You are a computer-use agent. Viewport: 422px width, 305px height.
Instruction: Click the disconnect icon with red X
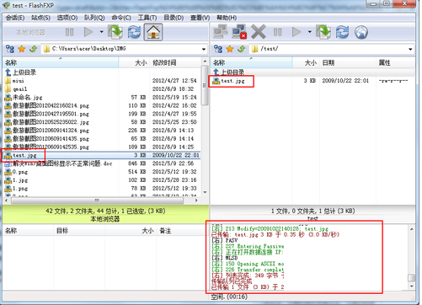tap(239, 32)
